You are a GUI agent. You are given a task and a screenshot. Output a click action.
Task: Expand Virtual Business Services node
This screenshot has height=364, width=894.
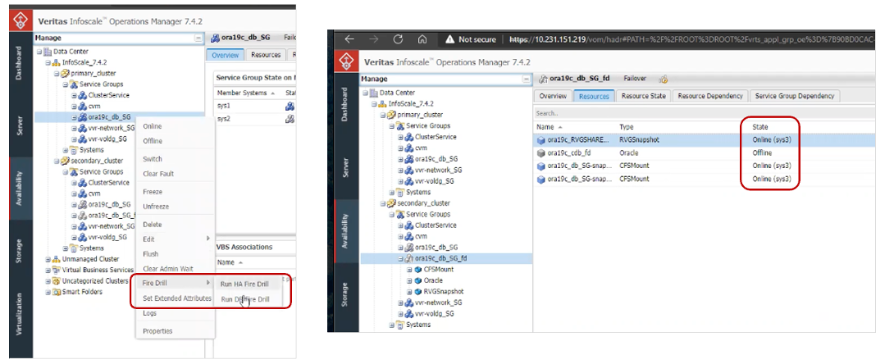(x=48, y=270)
